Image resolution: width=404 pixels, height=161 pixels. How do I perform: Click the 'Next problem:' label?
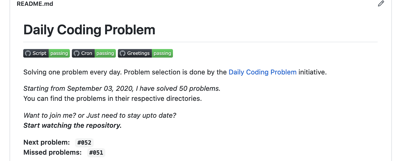[x=47, y=142]
